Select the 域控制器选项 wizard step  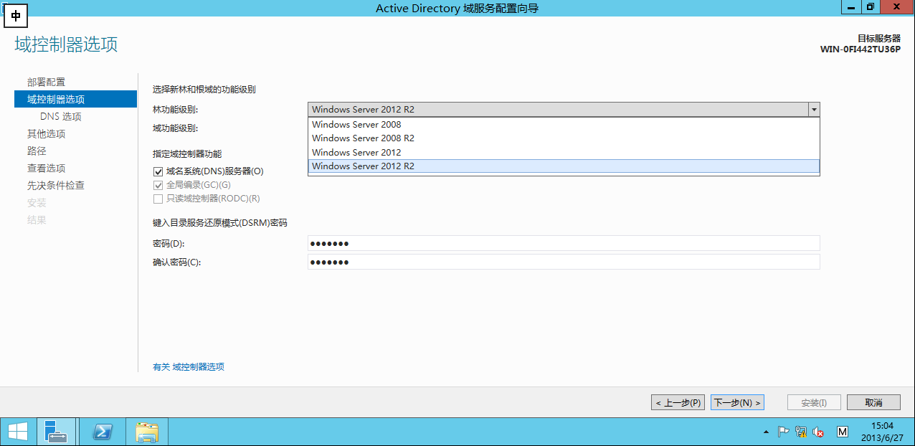click(x=75, y=99)
